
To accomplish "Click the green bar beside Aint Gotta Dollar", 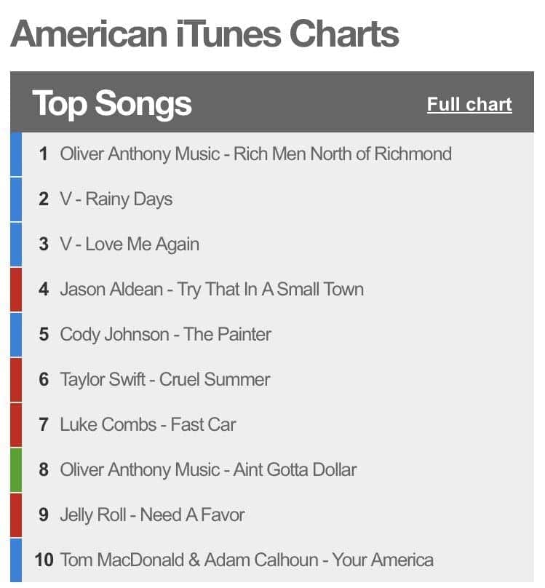I will point(16,470).
